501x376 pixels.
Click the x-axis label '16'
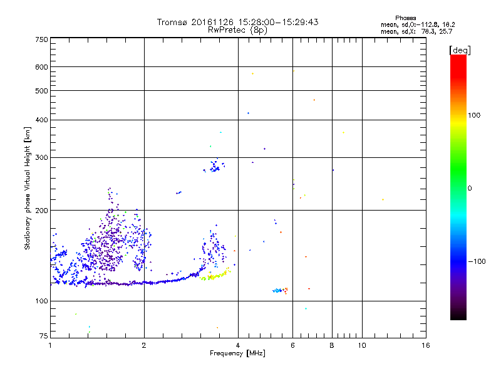426,345
